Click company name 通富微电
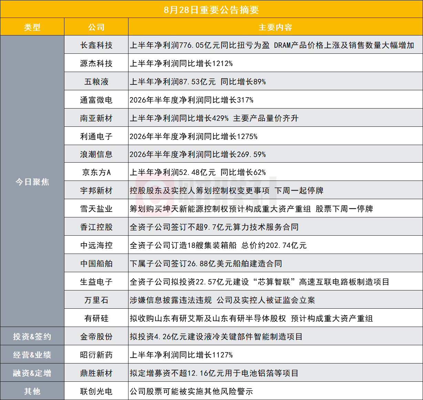The image size is (423, 400). click(96, 100)
